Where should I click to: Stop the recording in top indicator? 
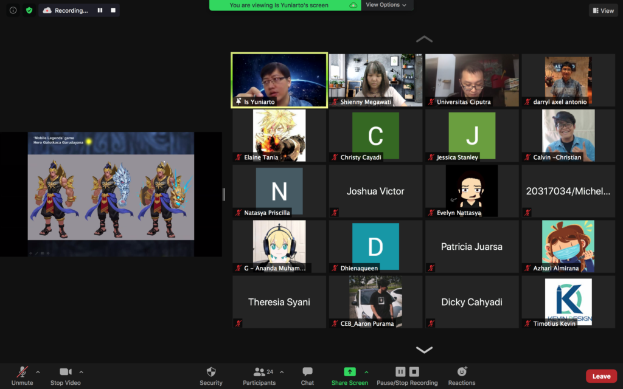[112, 10]
